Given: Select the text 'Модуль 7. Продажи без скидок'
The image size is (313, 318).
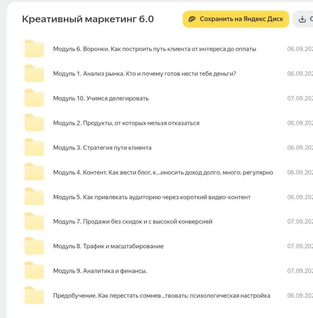Looking at the screenshot, I should (x=98, y=222).
